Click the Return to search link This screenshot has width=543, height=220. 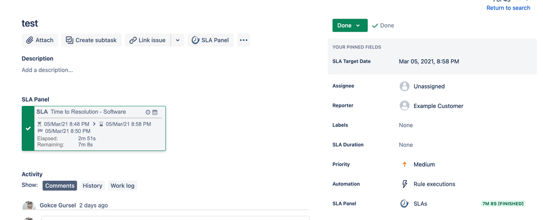(x=508, y=8)
